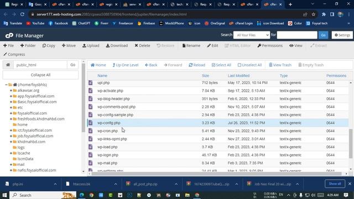Click Show all downloads
This screenshot has width=354, height=199.
[335, 184]
